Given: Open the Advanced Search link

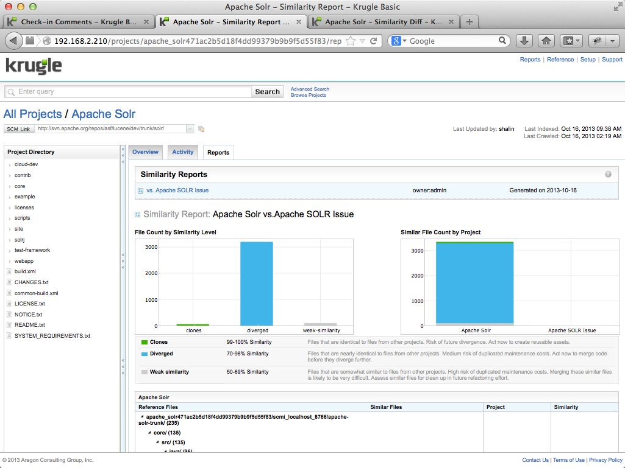Looking at the screenshot, I should coord(310,89).
